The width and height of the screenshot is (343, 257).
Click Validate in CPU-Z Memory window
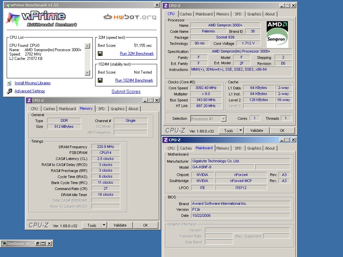coord(120,225)
